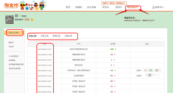
Task: Open 金币充值 page
Action: (91, 7)
